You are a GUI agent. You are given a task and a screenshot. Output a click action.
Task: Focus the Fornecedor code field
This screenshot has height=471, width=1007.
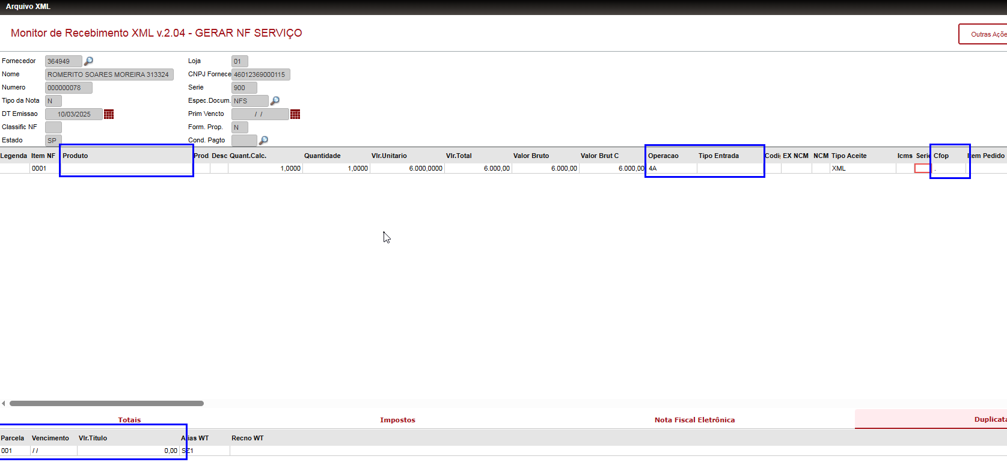click(x=64, y=61)
